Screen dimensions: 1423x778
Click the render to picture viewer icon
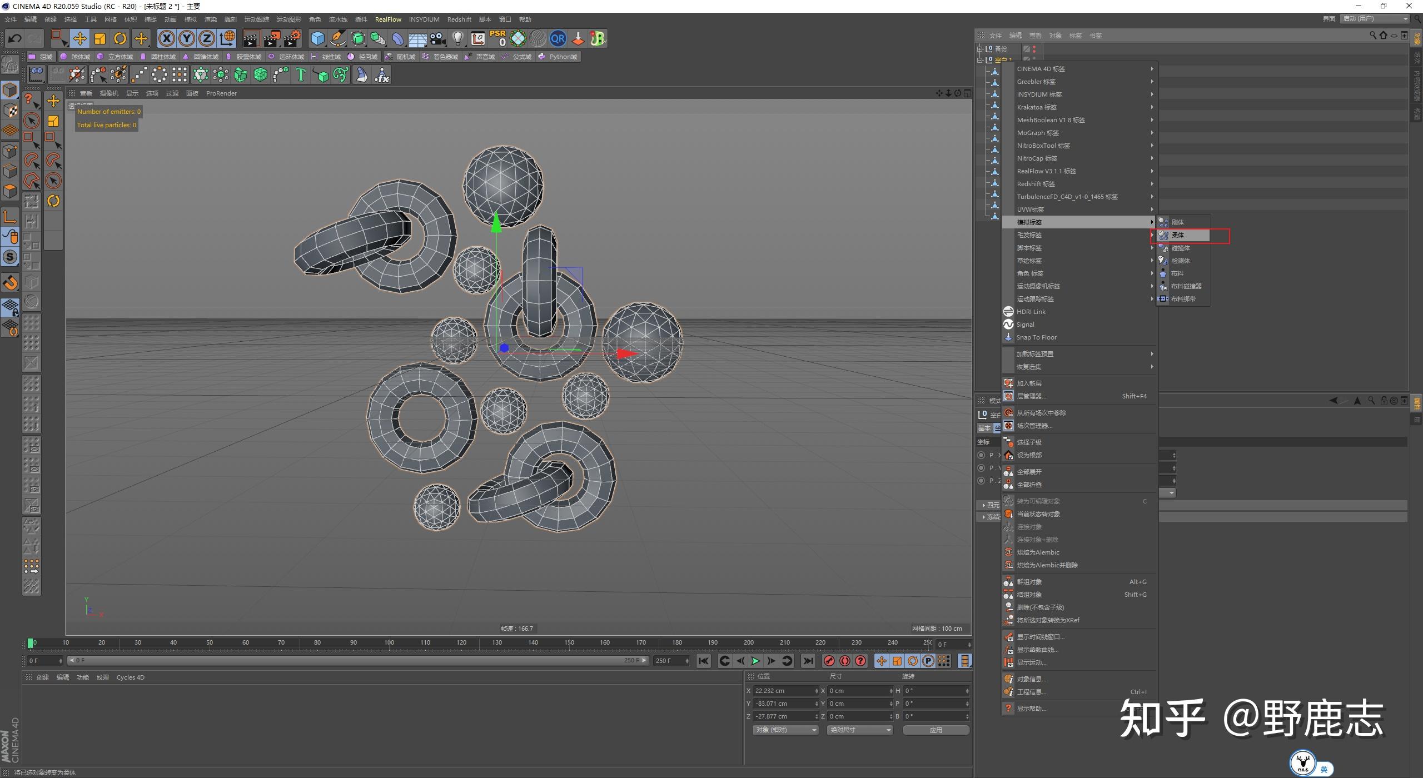click(x=272, y=38)
